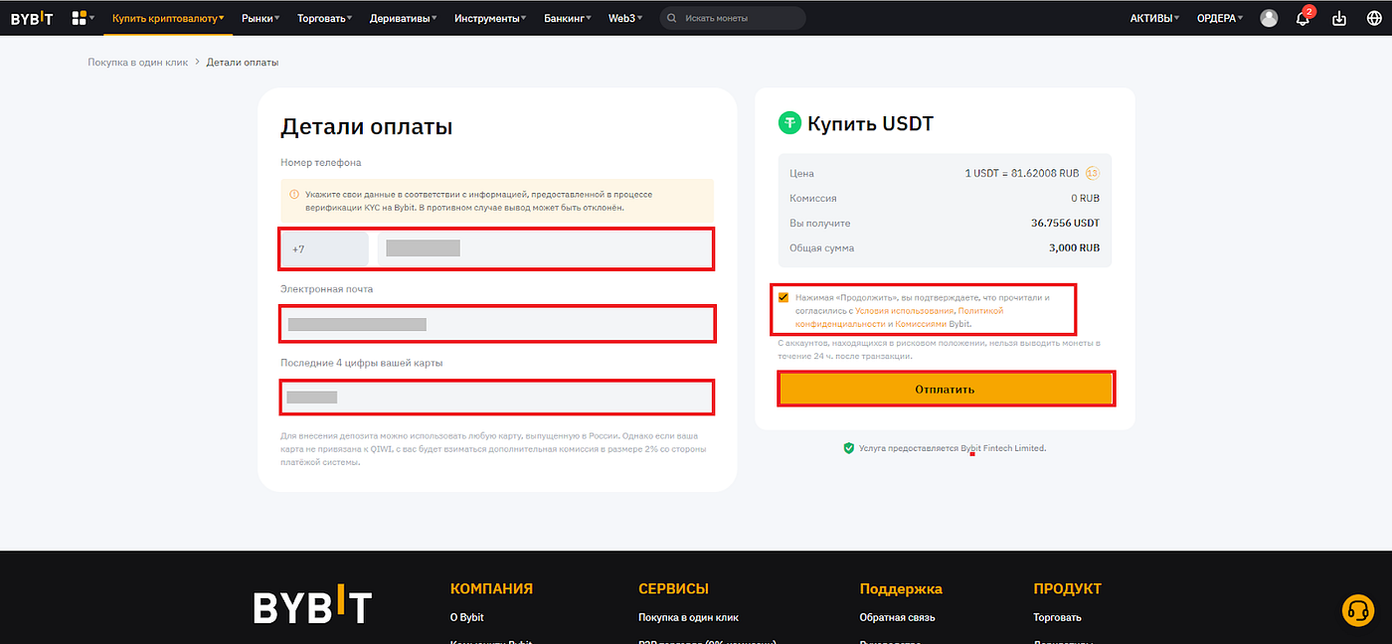
Task: Click the Искать монеты search box
Action: click(733, 18)
